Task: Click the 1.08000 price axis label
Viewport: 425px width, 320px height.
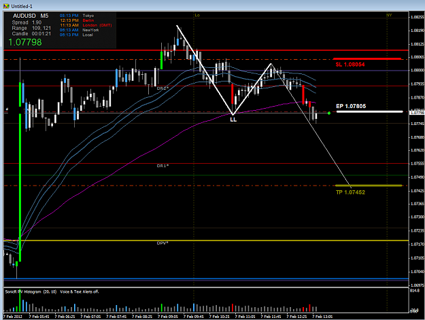Action: click(x=417, y=70)
